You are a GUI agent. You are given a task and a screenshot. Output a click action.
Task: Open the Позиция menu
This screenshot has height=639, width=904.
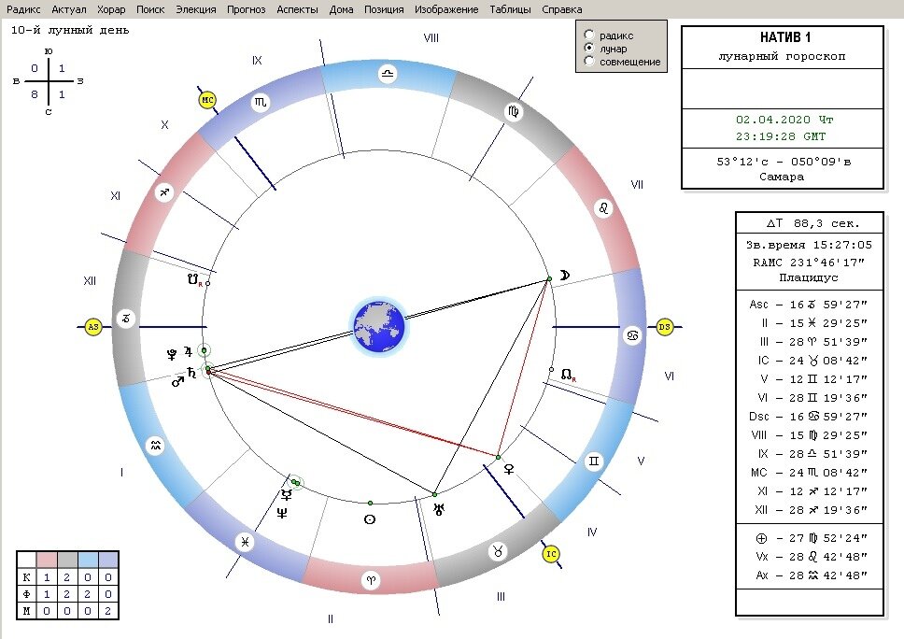[x=384, y=9]
